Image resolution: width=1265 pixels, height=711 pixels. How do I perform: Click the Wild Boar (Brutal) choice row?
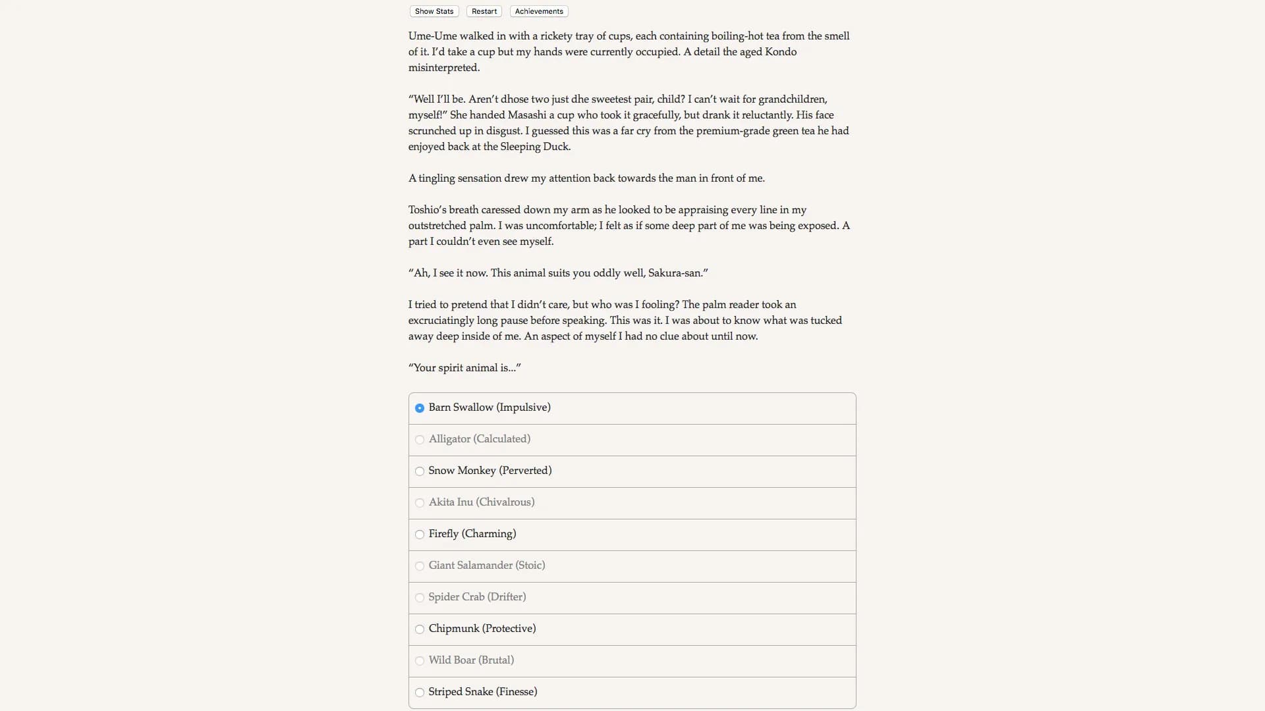tap(632, 661)
